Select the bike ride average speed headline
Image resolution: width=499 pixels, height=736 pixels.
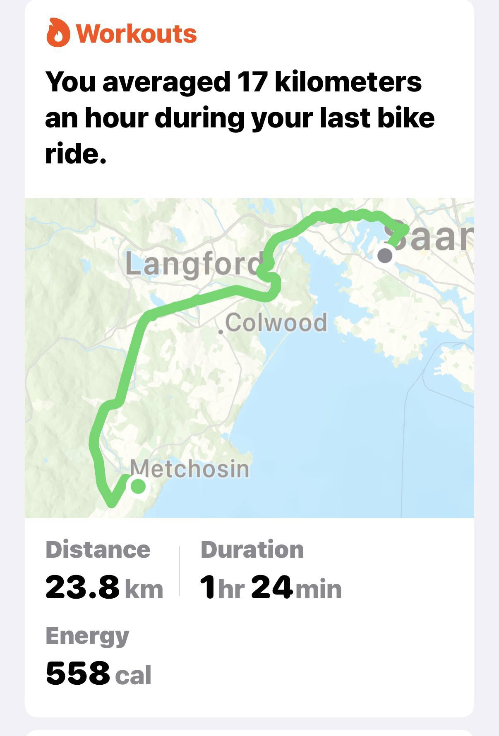240,117
